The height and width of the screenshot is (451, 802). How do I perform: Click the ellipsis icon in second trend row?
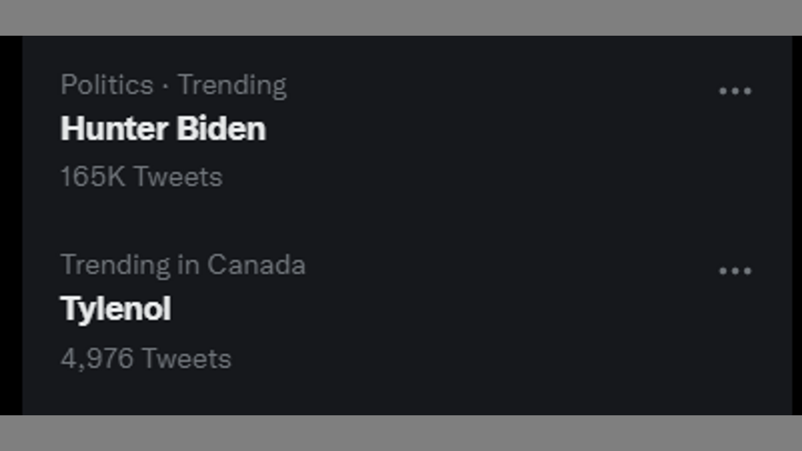pos(735,271)
